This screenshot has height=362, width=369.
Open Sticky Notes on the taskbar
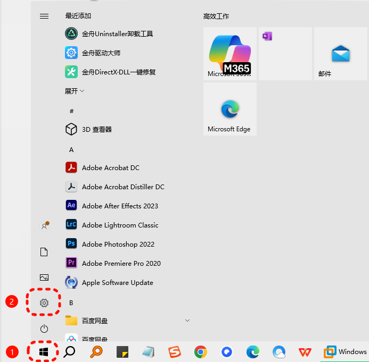[122, 352]
